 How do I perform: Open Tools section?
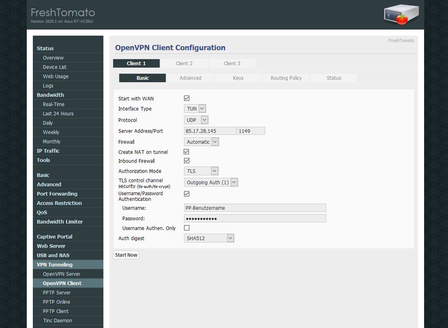tap(68, 160)
